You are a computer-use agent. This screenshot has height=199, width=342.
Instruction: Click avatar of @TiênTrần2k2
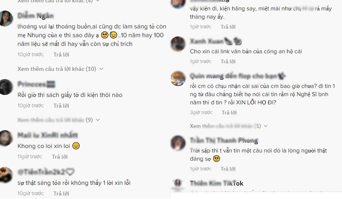[6, 175]
